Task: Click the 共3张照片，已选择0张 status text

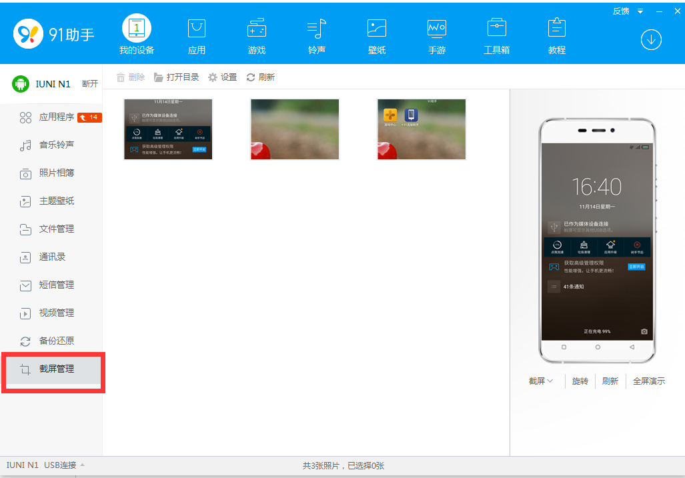Action: point(344,466)
